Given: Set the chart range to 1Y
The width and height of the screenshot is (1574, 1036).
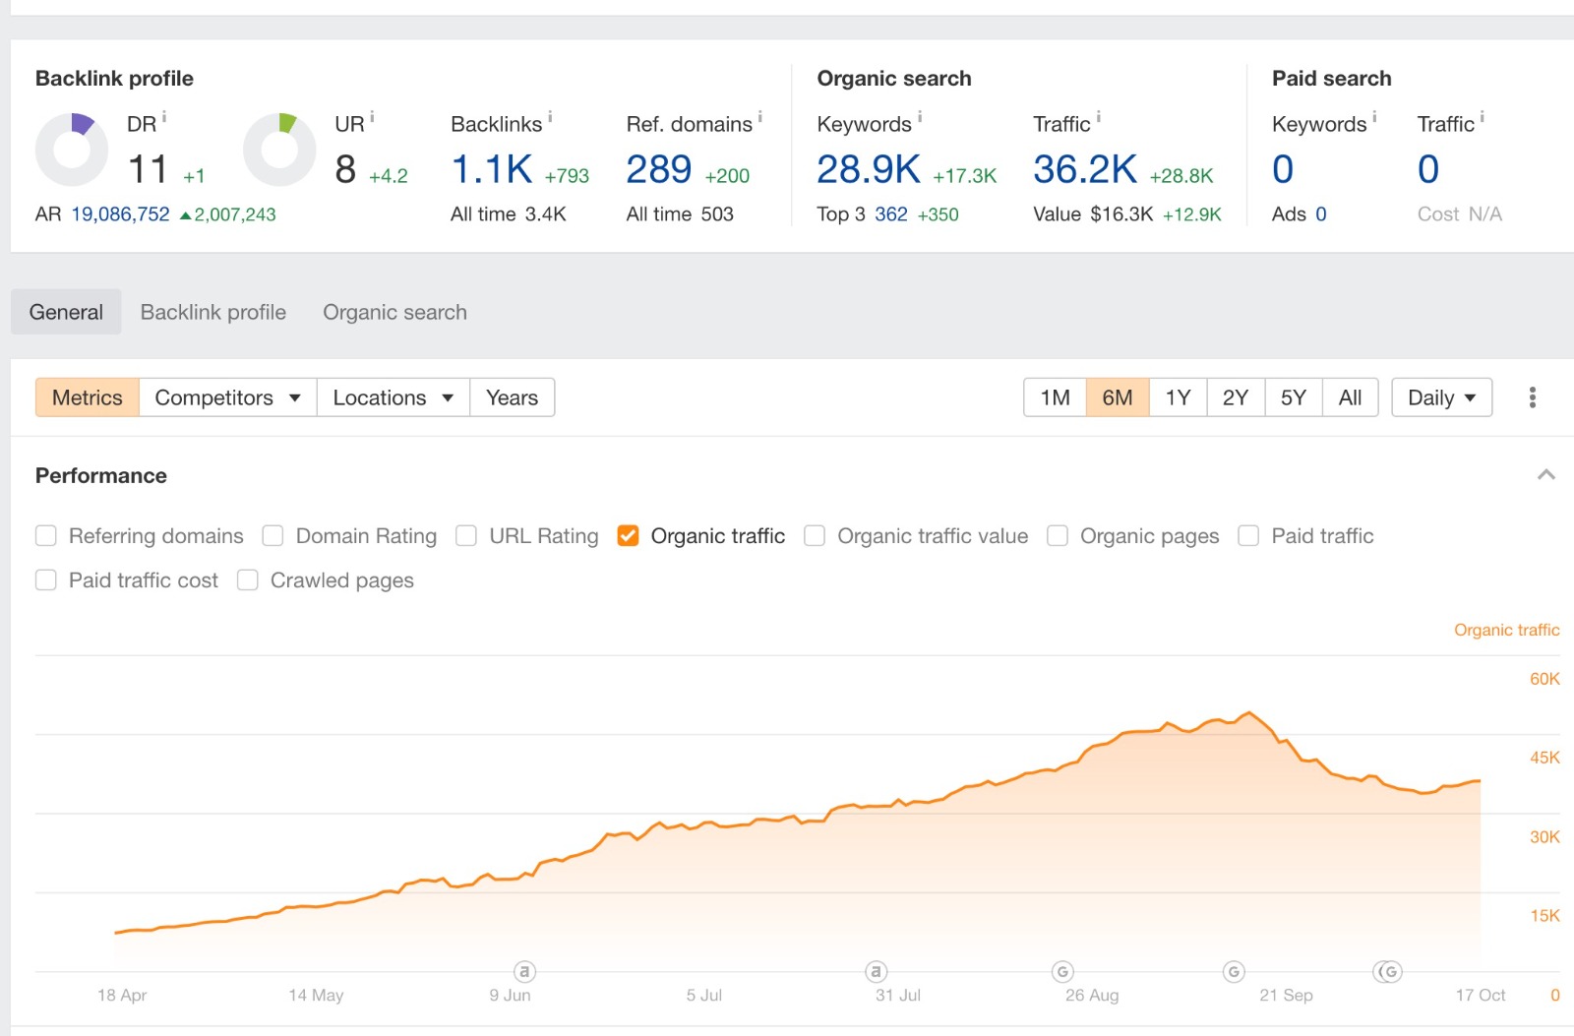Looking at the screenshot, I should pos(1178,397).
